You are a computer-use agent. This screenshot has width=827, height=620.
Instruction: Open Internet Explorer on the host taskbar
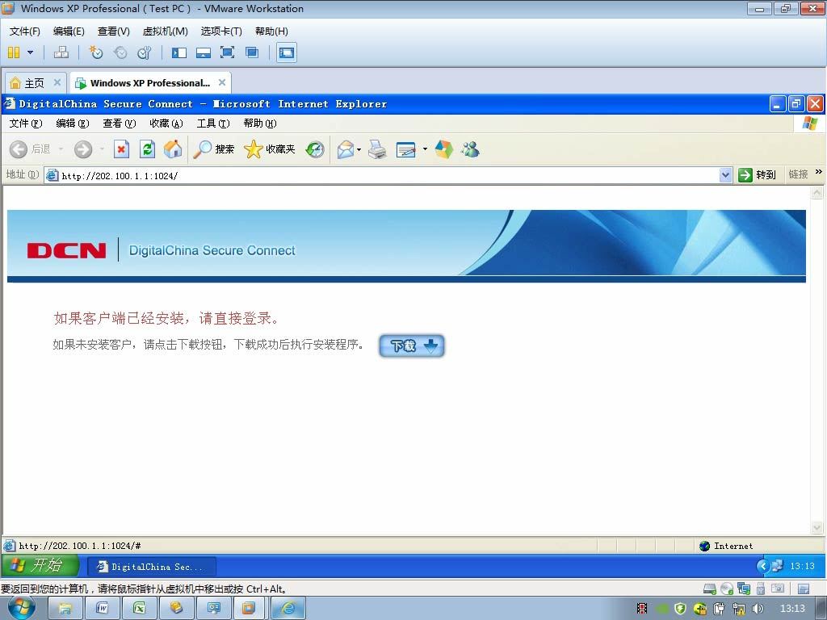pos(288,609)
